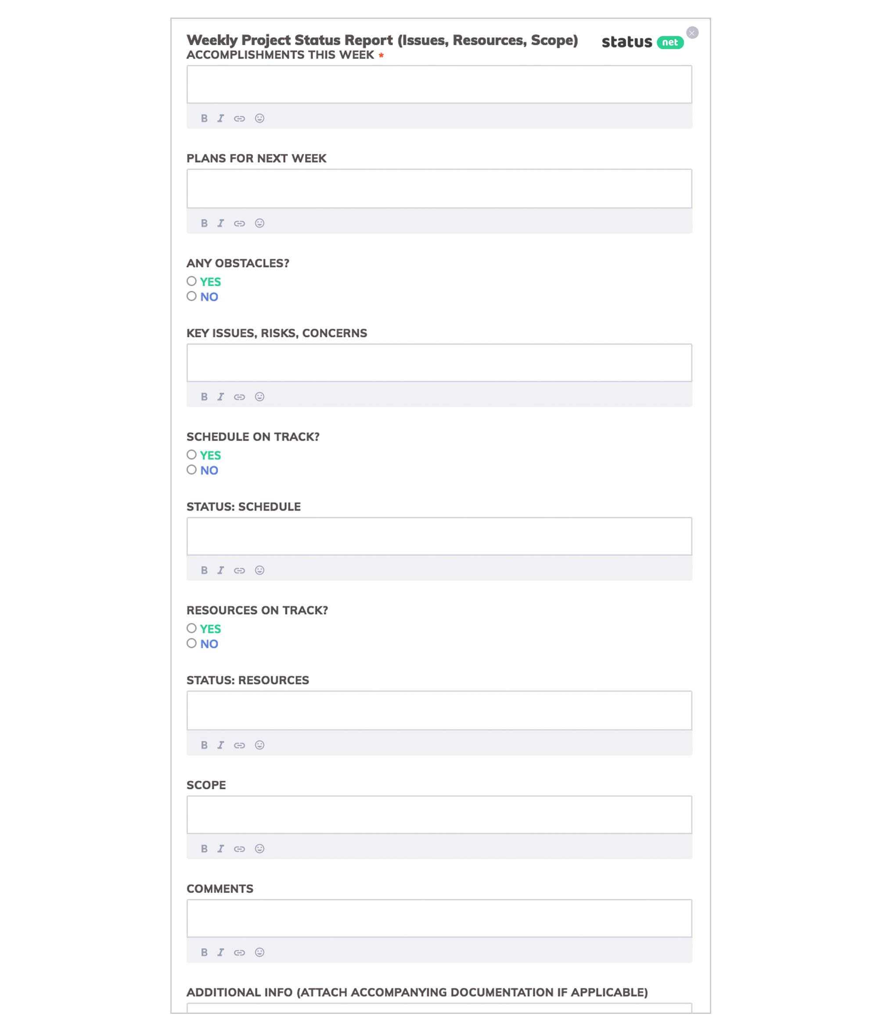Viewport: 882px width, 1031px height.
Task: Click the Link icon in Scope field
Action: pyautogui.click(x=240, y=848)
